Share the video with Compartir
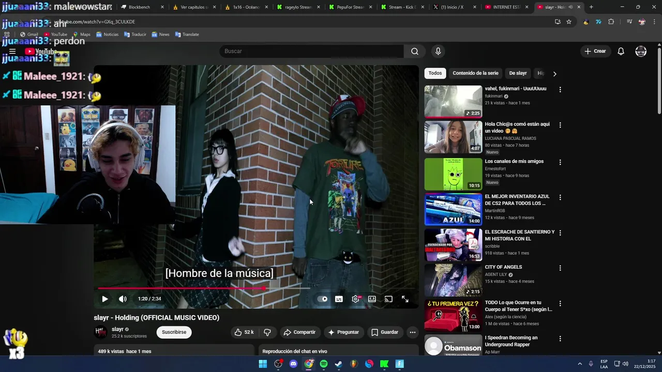662x372 pixels. (x=299, y=332)
